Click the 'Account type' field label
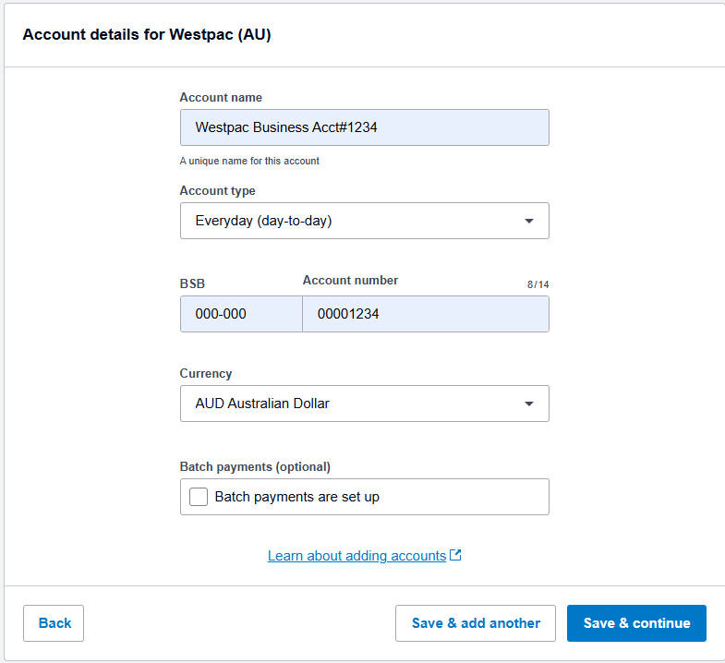The height and width of the screenshot is (663, 725). tap(217, 191)
